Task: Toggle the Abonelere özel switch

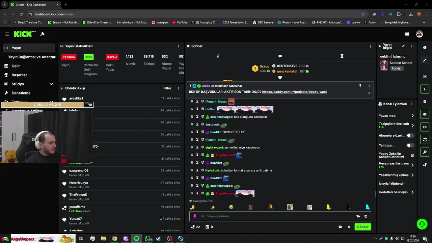Action: tap(410, 135)
